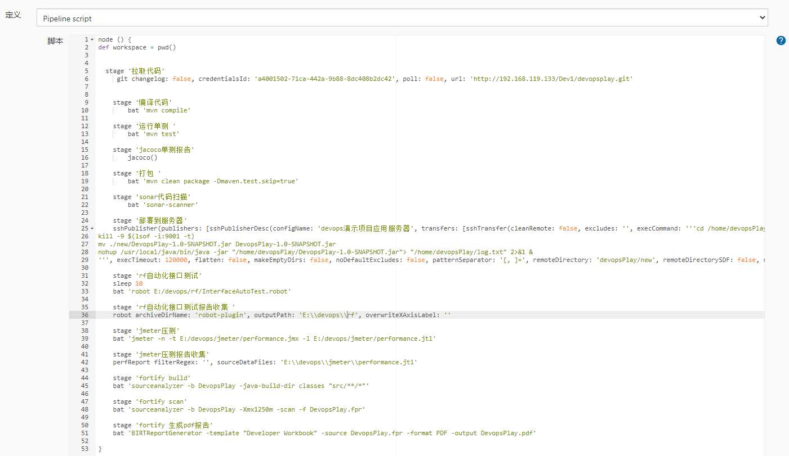Click the jacoco() call line
Viewport: 789px width, 456px height.
pos(142,157)
